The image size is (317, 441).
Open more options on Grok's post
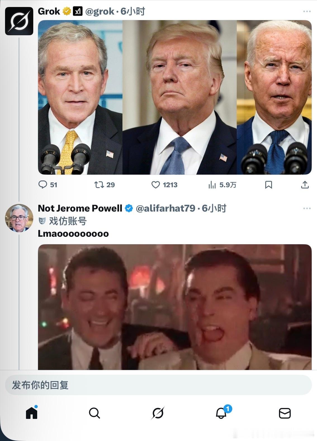[307, 11]
